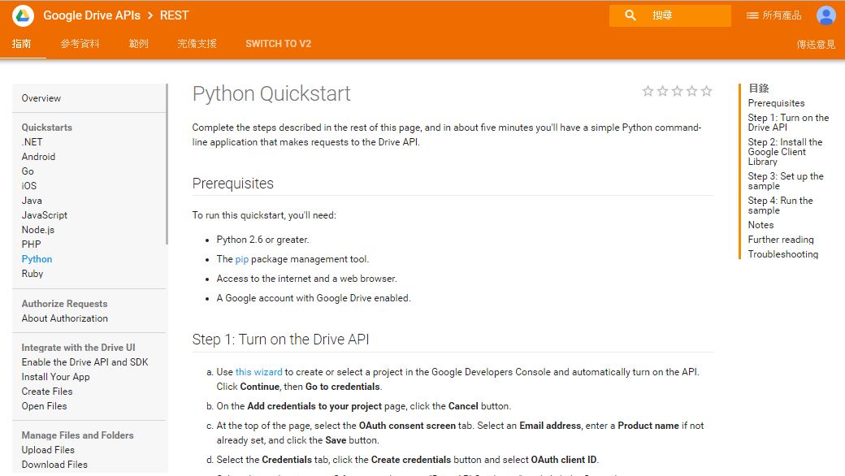Open the pip package link
845x476 pixels.
[x=241, y=259]
